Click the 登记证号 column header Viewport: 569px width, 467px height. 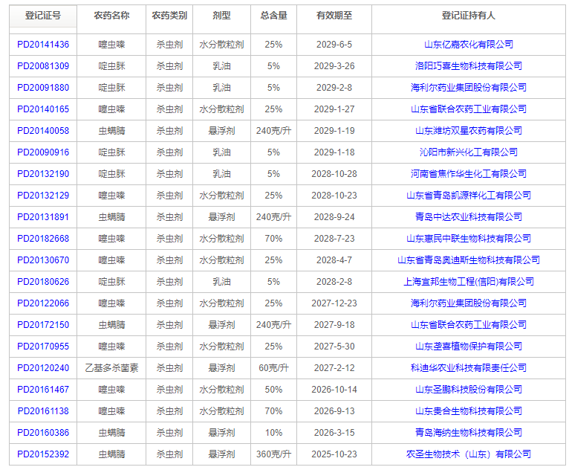43,16
